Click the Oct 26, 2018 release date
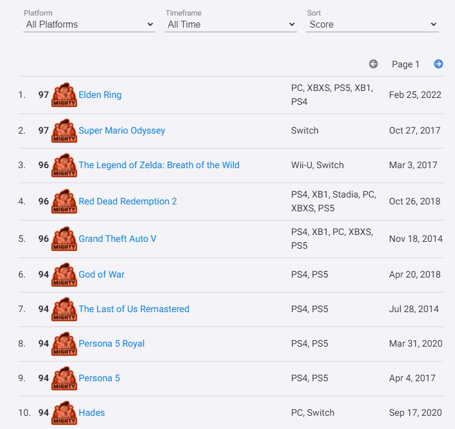The height and width of the screenshot is (429, 455). pos(415,202)
